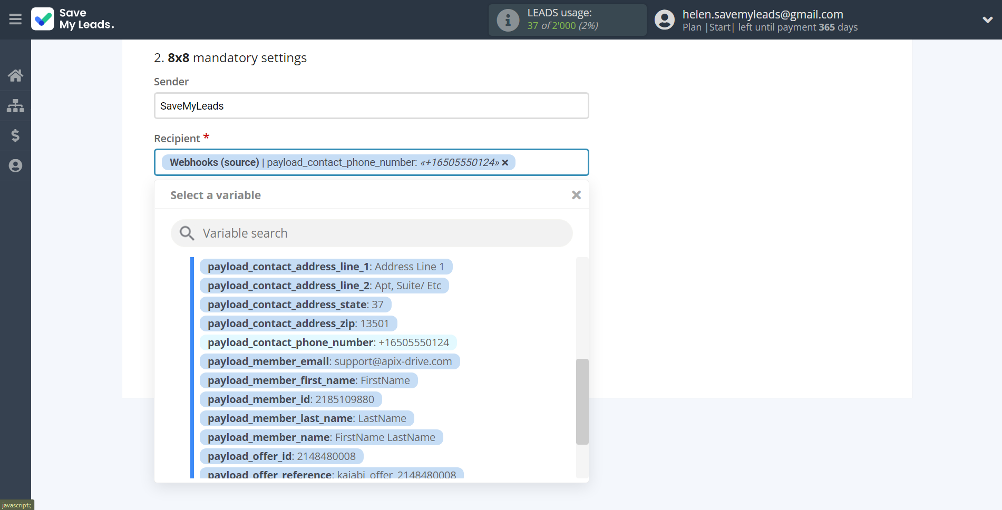Close the Select a variable panel
Screen dimensions: 1002x510
[576, 195]
